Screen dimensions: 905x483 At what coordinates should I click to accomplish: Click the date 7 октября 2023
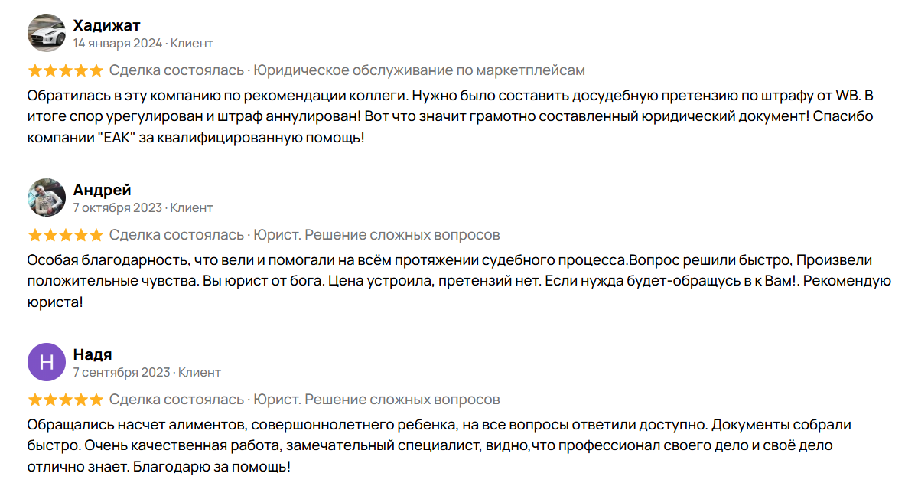(117, 207)
